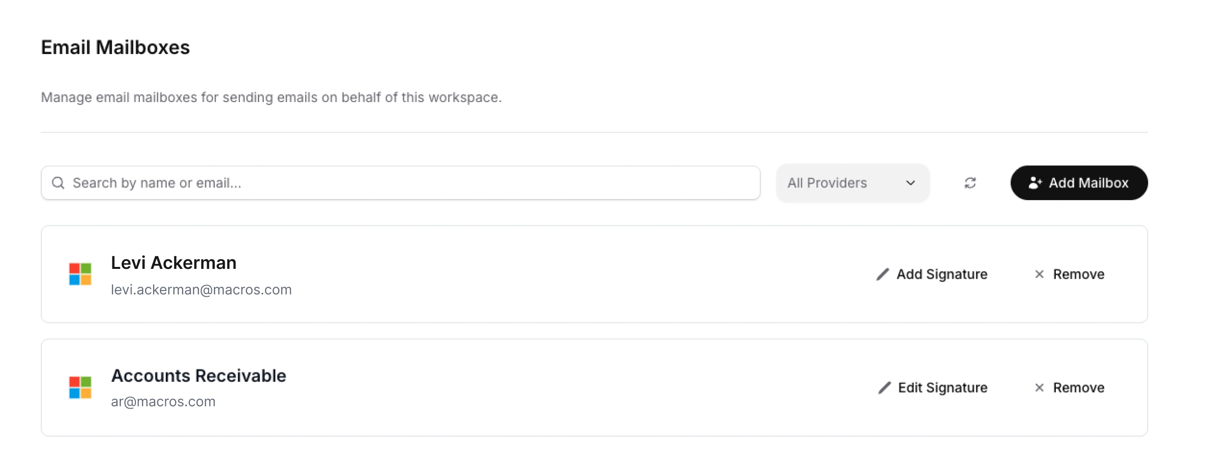Screen dimensions: 1205x473
Task: Click Microsoft logo beside Accounts Receivable
Action: [80, 388]
